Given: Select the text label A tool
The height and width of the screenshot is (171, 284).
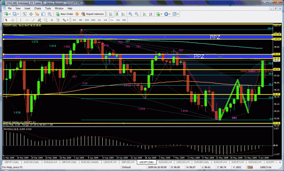Looking at the screenshot, I should coord(52,20).
